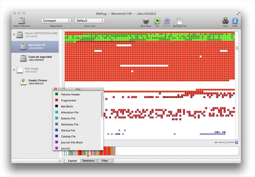Switch to the Statistics tab
Viewport: 255px width, 177px height.
[88, 161]
